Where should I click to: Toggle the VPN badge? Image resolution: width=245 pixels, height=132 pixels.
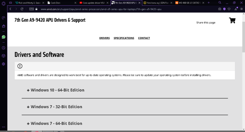pyautogui.click(x=32, y=9)
